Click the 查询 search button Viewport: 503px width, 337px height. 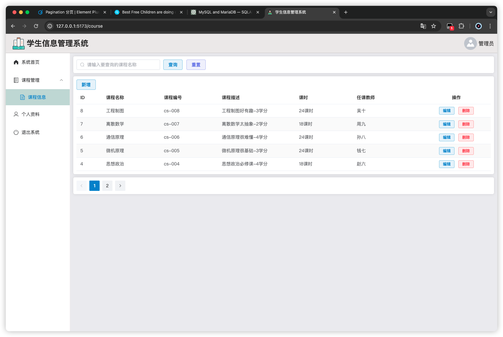pos(173,65)
